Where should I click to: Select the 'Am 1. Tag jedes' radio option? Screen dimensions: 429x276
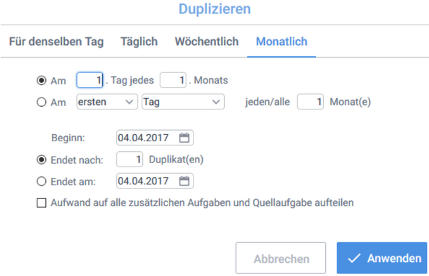[41, 80]
